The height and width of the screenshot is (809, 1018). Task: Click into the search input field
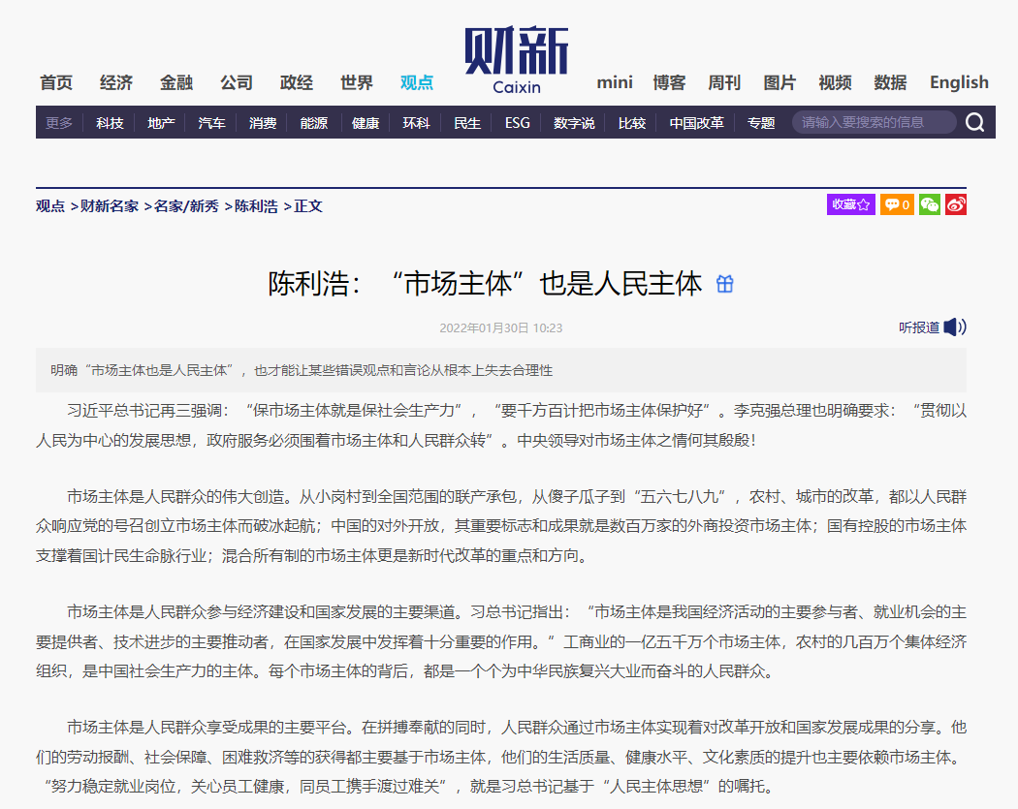click(873, 123)
